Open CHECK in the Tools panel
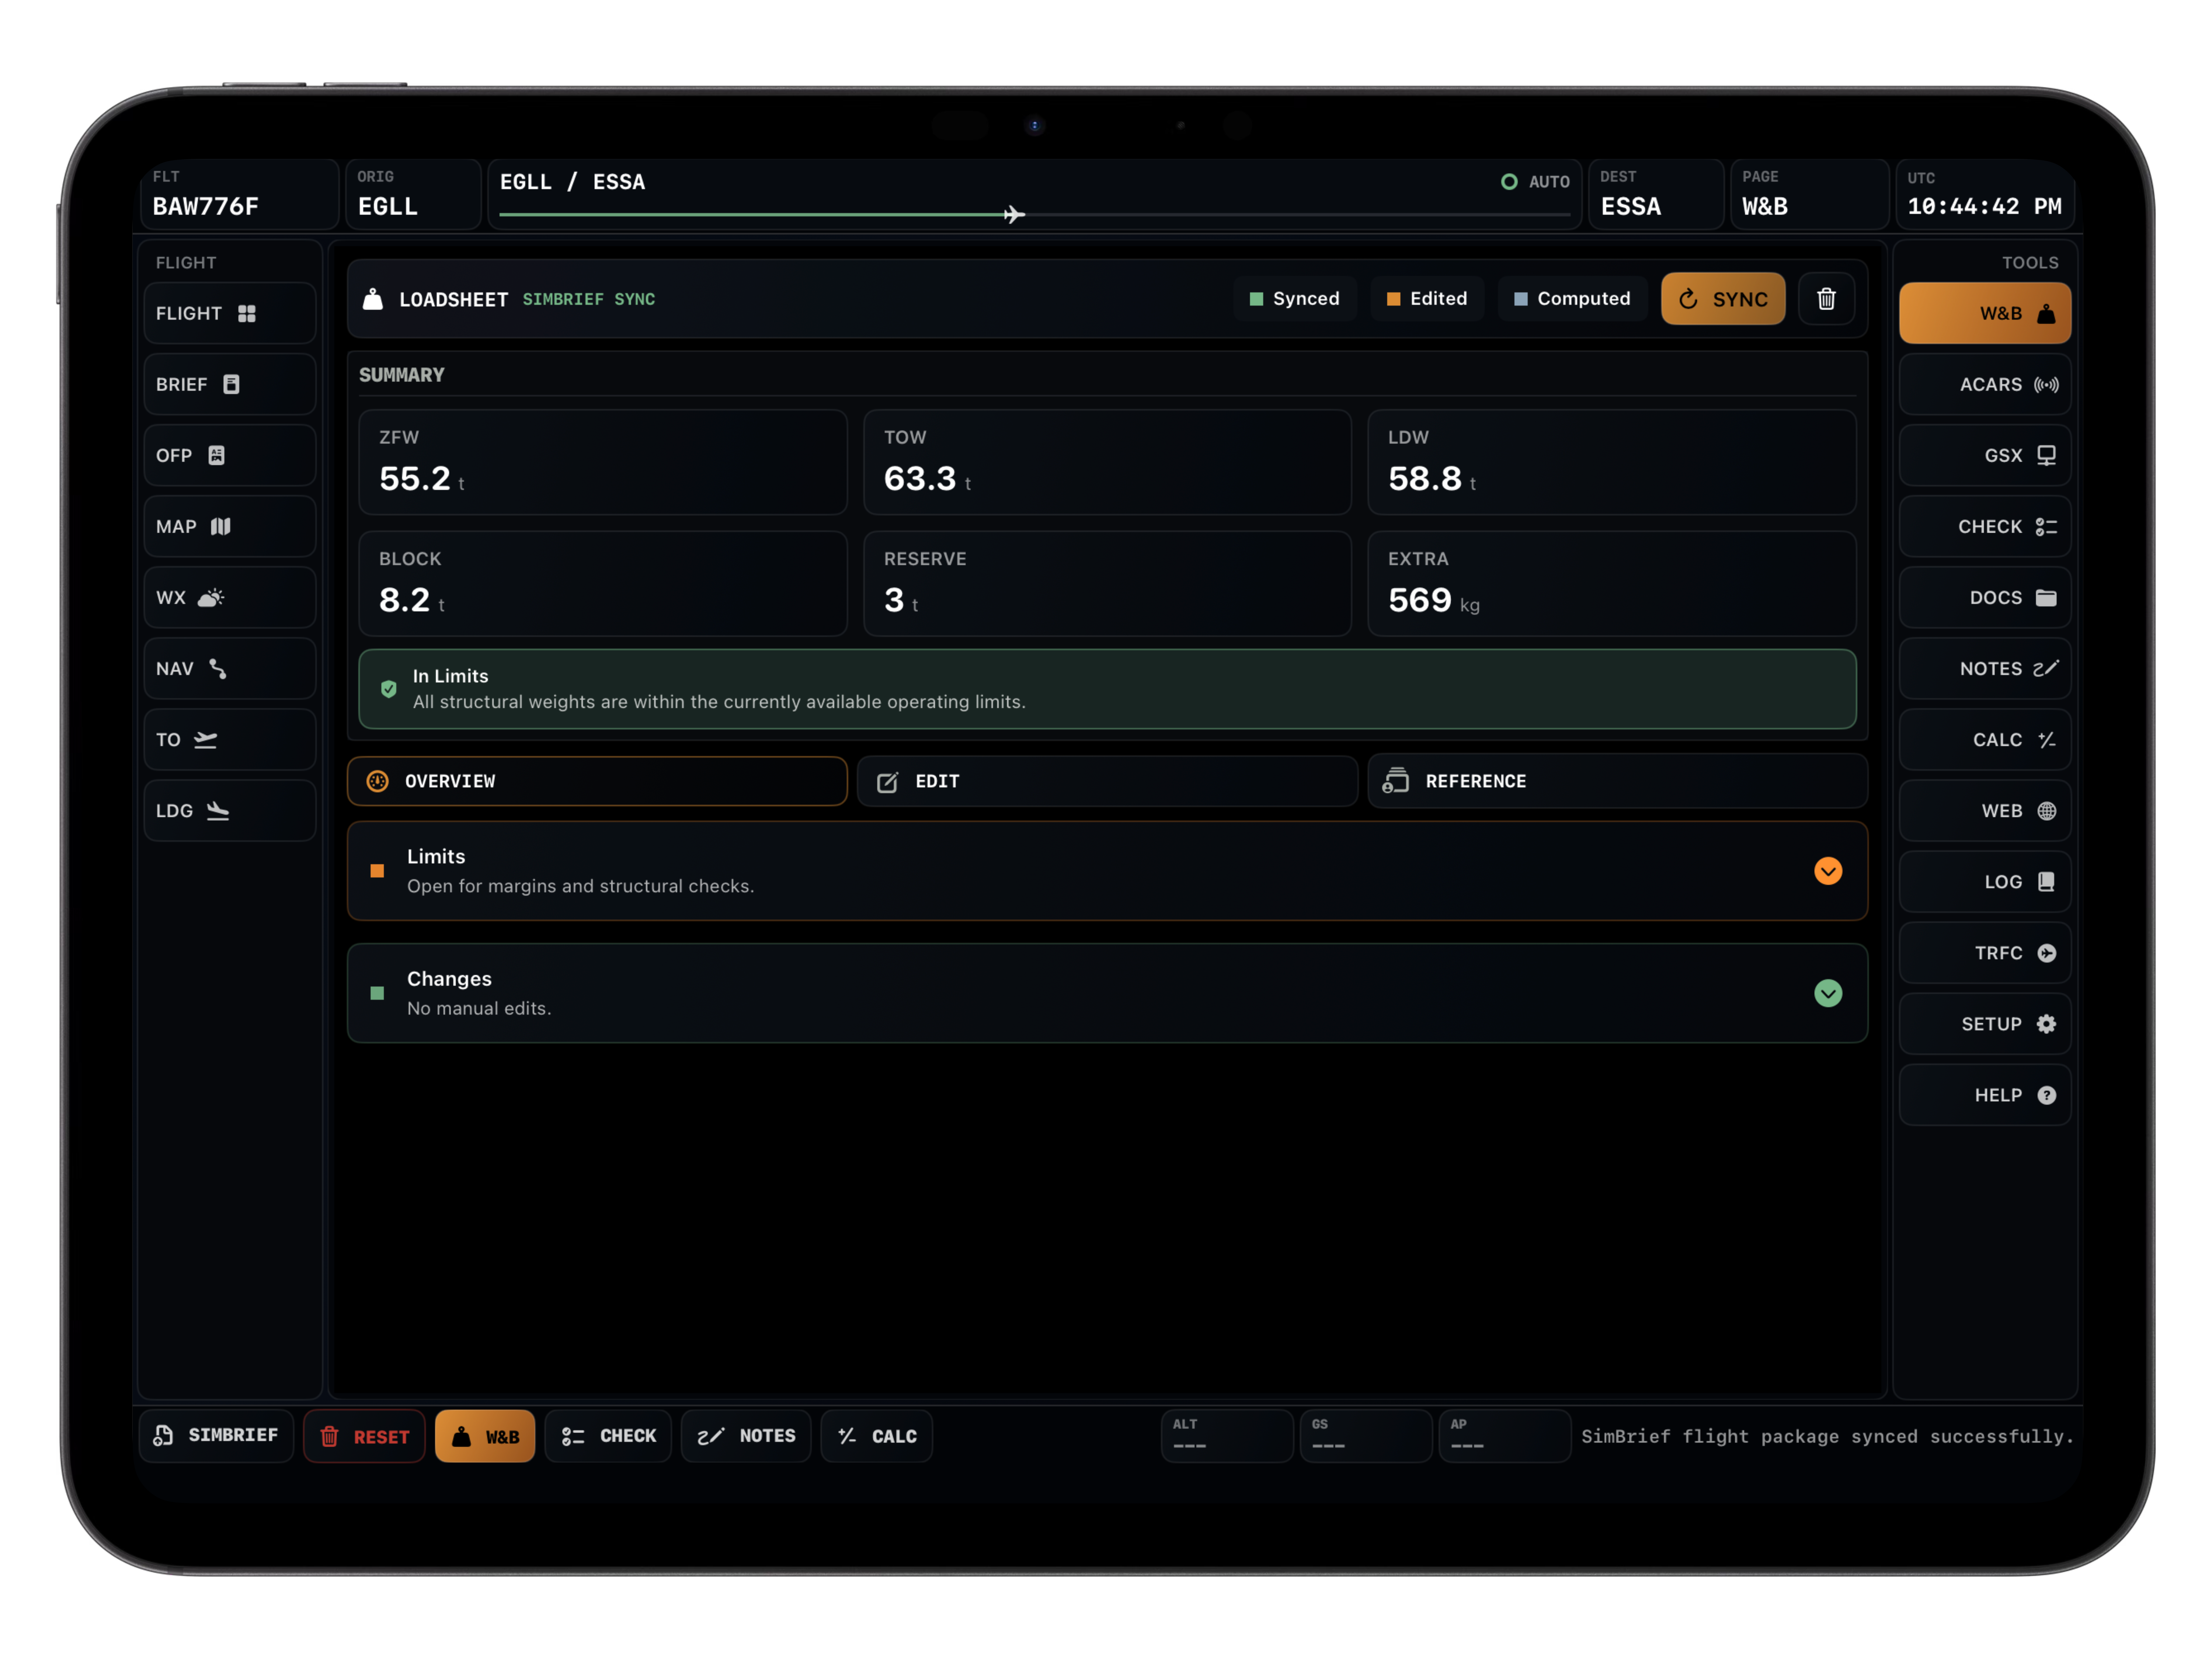Viewport: 2212px width, 1659px height. click(x=1985, y=527)
